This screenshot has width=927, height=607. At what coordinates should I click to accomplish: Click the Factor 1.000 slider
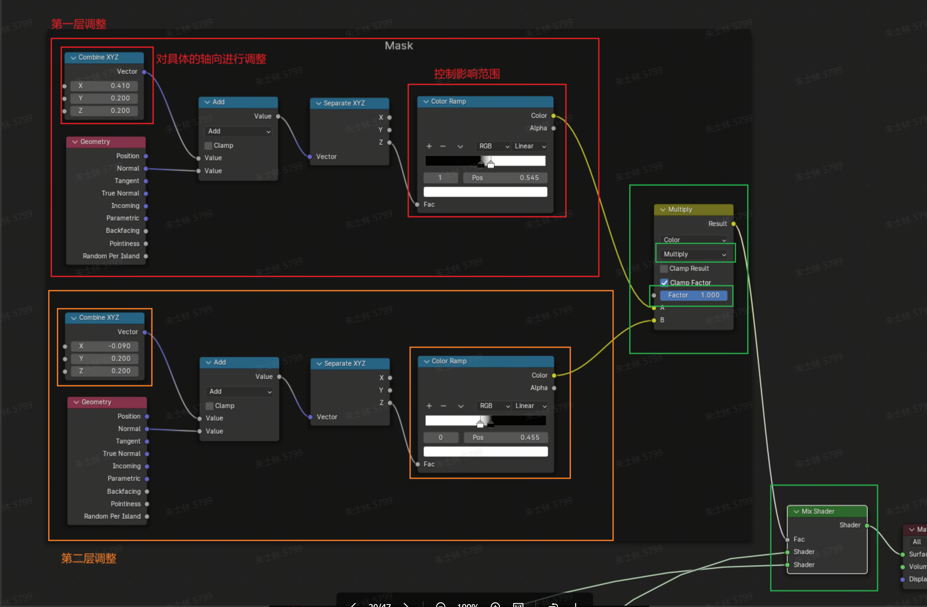(x=694, y=295)
